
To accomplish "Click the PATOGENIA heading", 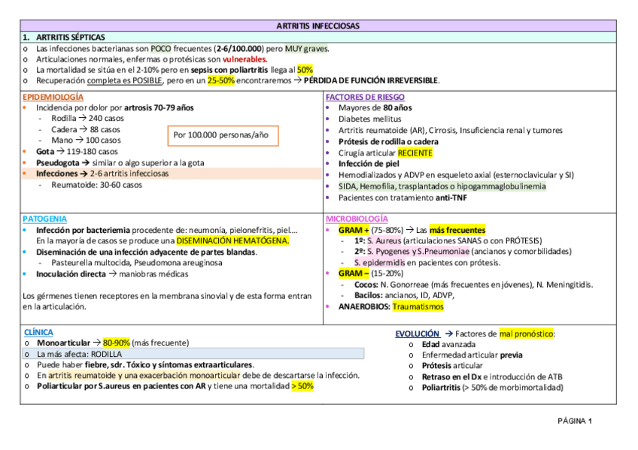I will pos(45,219).
